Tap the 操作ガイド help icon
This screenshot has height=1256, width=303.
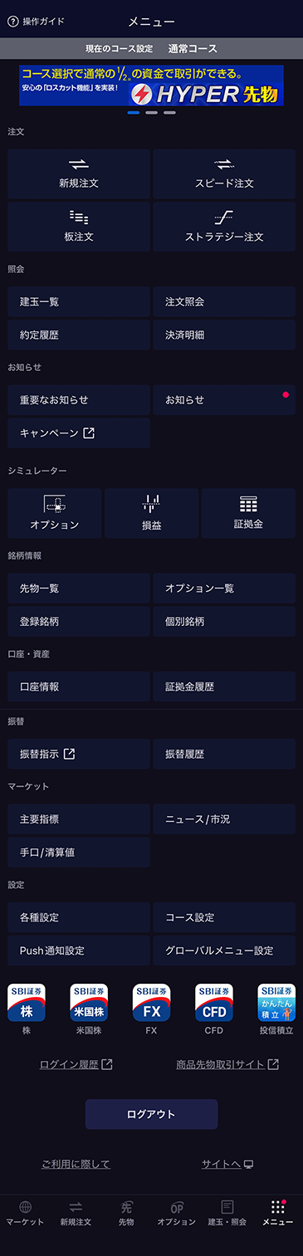12,22
